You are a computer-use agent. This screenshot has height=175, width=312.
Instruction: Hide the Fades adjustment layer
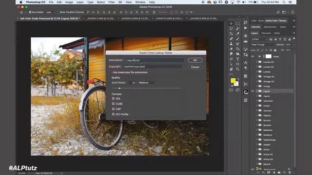(253, 56)
